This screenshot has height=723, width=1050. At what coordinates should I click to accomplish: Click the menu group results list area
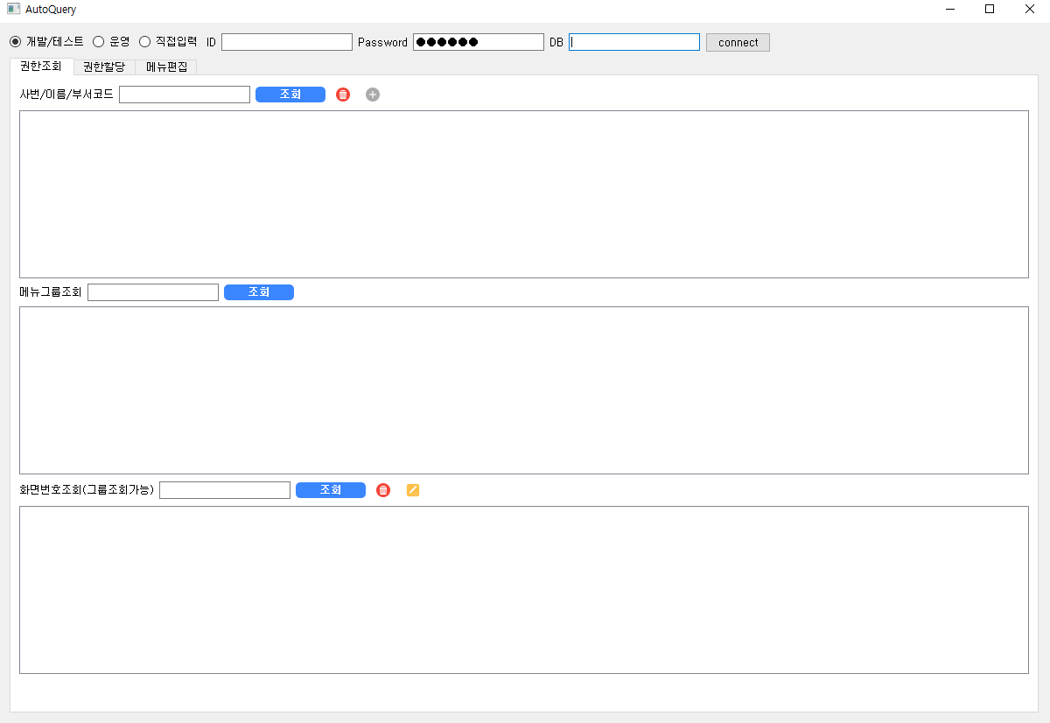tap(524, 390)
